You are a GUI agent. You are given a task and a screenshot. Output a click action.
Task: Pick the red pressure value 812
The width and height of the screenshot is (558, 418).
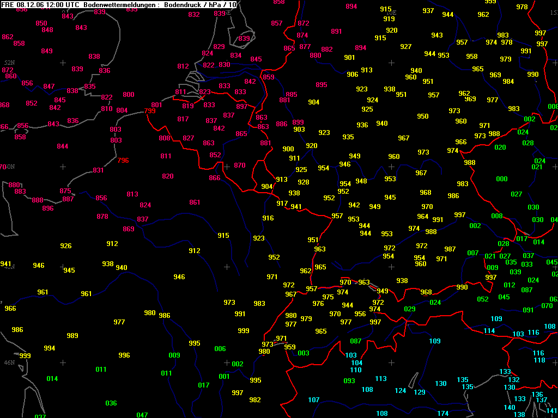pos(183,66)
